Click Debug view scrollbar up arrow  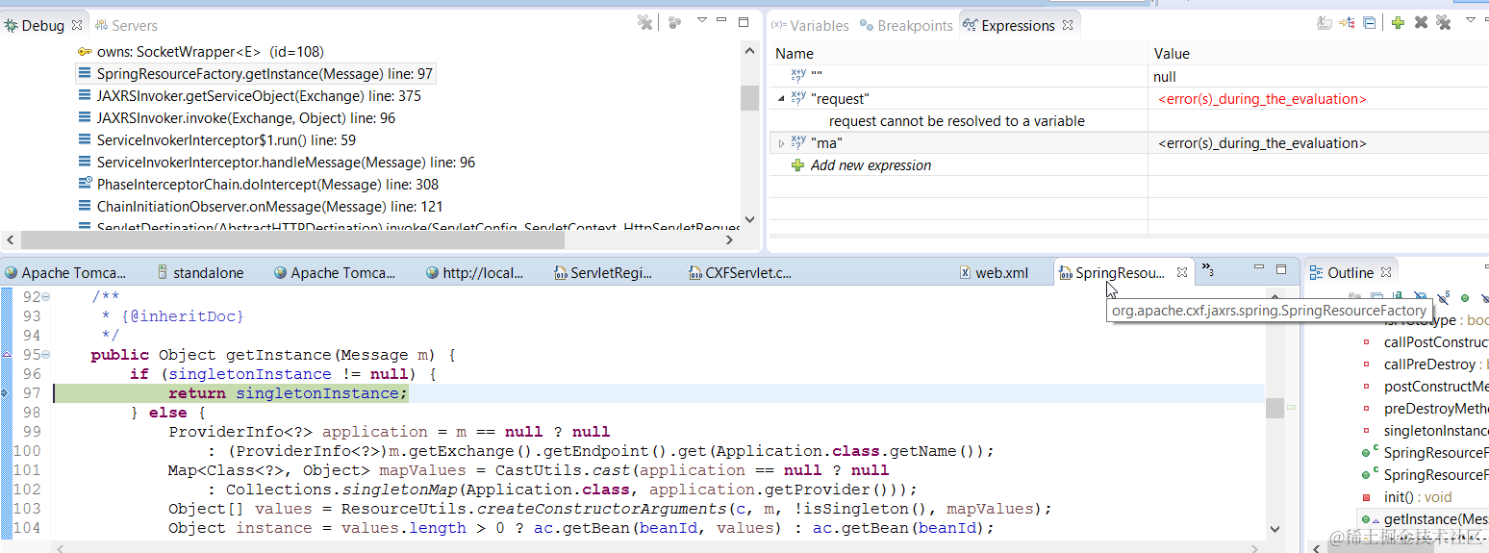click(749, 53)
